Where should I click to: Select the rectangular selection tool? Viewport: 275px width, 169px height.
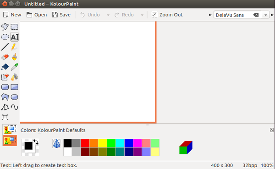(x=14, y=27)
